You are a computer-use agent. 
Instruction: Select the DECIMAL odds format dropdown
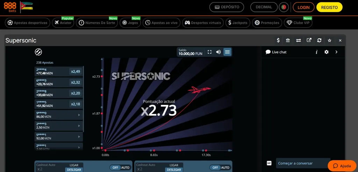(264, 7)
